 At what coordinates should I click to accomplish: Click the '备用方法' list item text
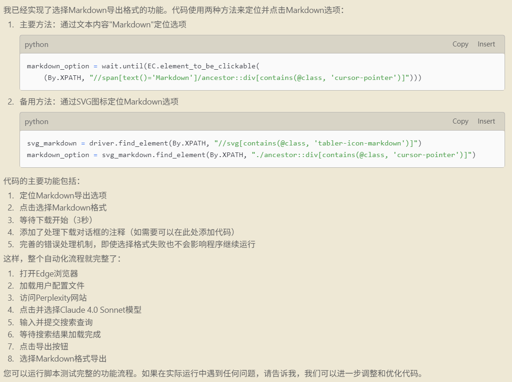99,102
